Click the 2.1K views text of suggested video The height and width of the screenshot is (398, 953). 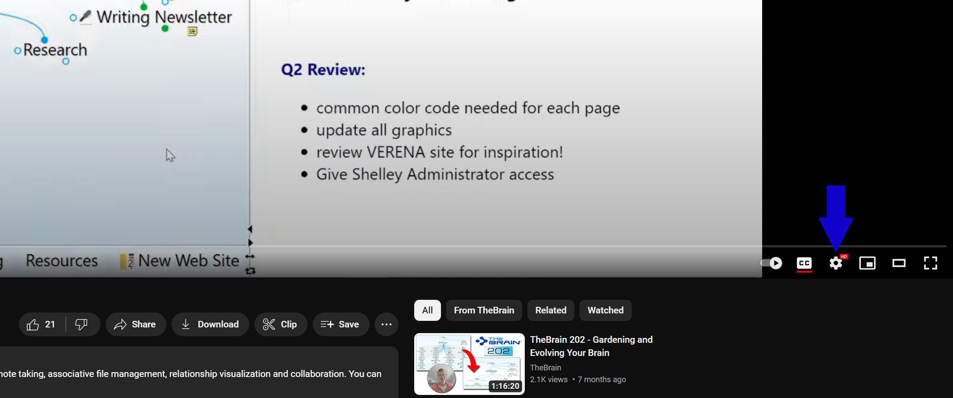(x=549, y=380)
